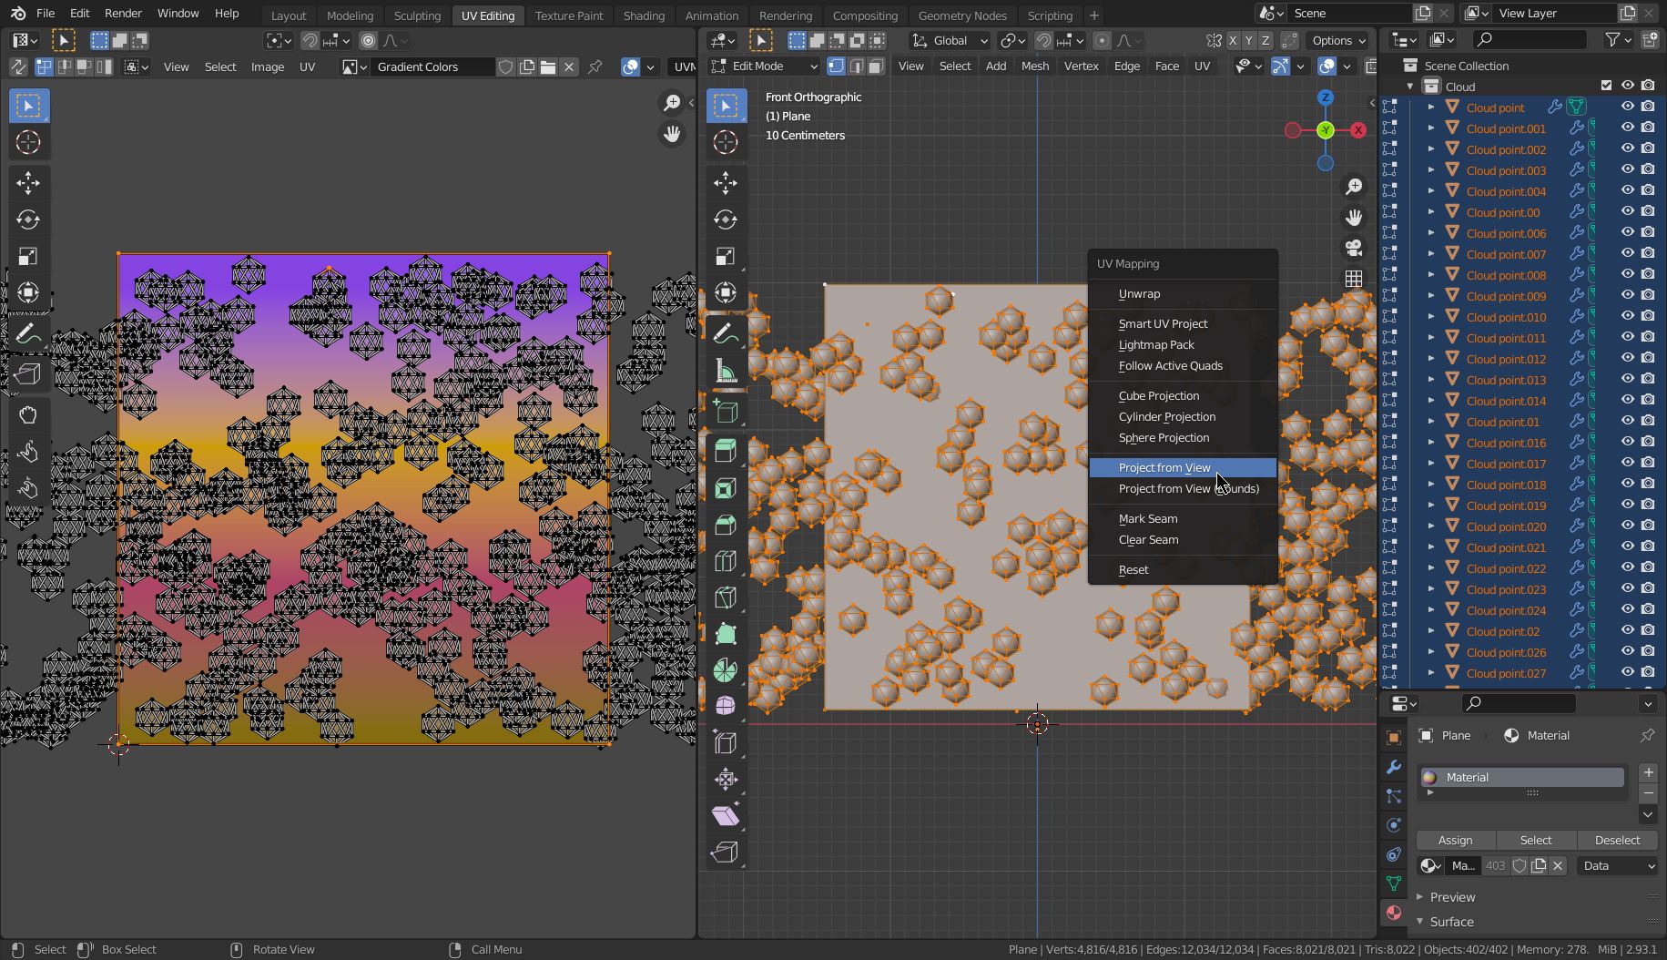Open the Object Properties tab in the properties sidebar
Image resolution: width=1667 pixels, height=960 pixels.
[1393, 739]
